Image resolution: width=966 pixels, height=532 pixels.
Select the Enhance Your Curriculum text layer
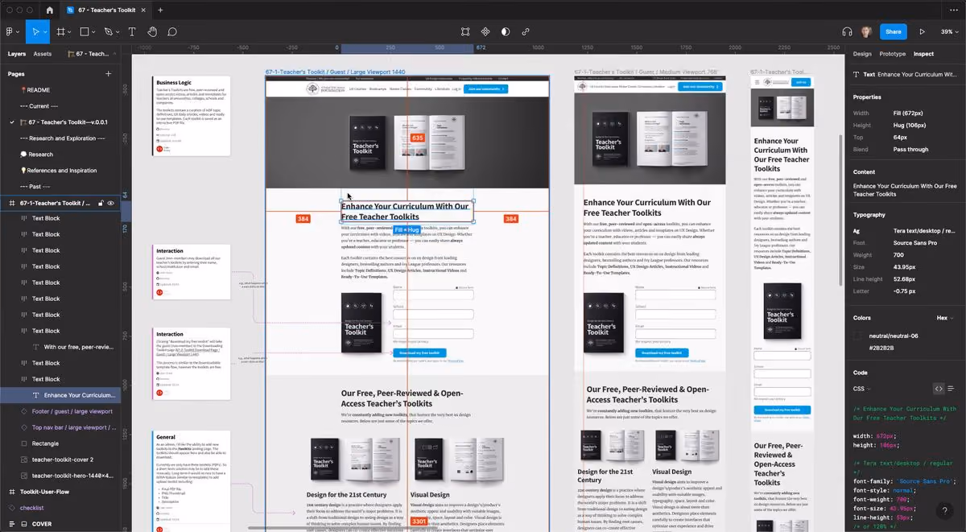pyautogui.click(x=60, y=395)
